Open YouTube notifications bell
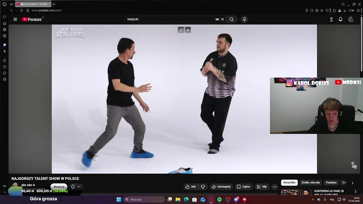This screenshot has height=204, width=363. pyautogui.click(x=341, y=19)
